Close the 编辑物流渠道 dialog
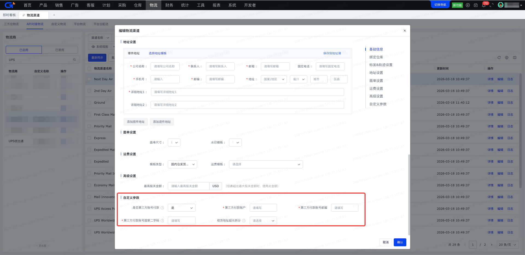This screenshot has height=255, width=525. 405,31
